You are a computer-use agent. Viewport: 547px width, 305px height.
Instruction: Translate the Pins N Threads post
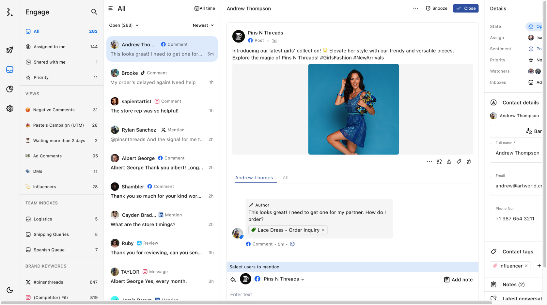tap(439, 162)
